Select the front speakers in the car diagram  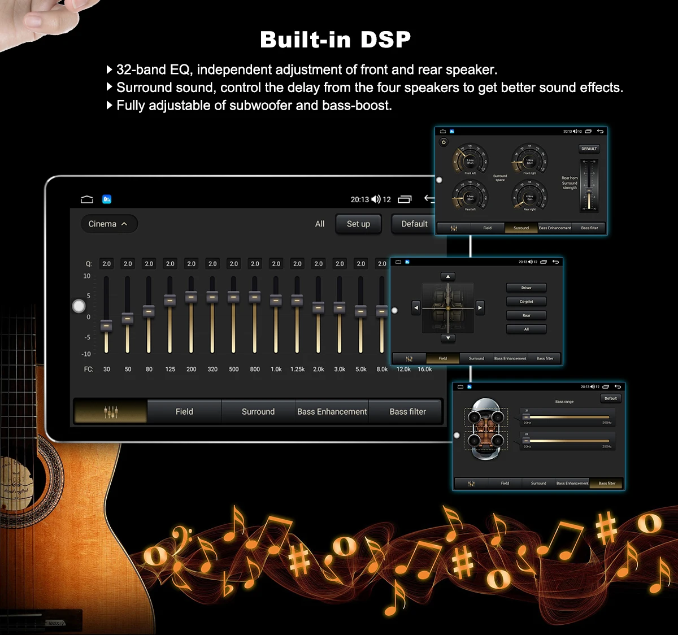pyautogui.click(x=486, y=417)
